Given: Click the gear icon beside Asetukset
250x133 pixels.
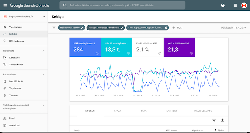Looking at the screenshot, I should tap(5, 125).
